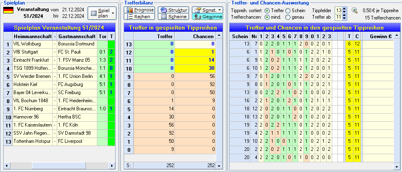Screen dimensions: 402x172
Task: Click the magnifier zoom icon beside Tippfelder
Action: pyautogui.click(x=355, y=11)
